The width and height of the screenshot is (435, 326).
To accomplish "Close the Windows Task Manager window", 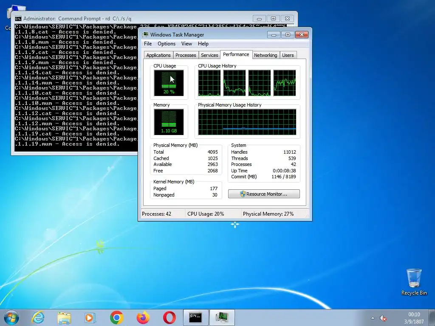I will [x=302, y=35].
